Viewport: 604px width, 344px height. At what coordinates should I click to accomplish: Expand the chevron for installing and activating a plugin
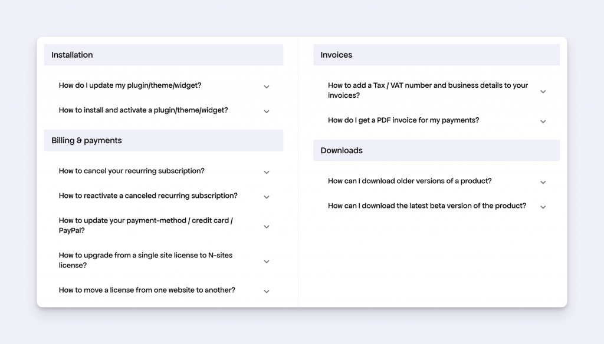click(267, 111)
